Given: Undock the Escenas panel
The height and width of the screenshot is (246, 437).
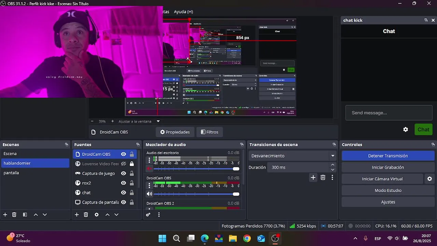Looking at the screenshot, I should tap(67, 145).
